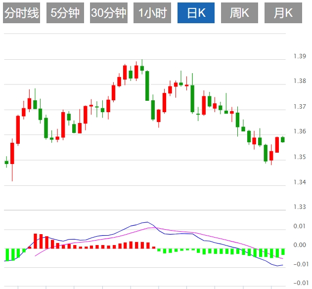Select the 5分钟 timeframe tab
This screenshot has height=289, width=312.
coord(65,13)
